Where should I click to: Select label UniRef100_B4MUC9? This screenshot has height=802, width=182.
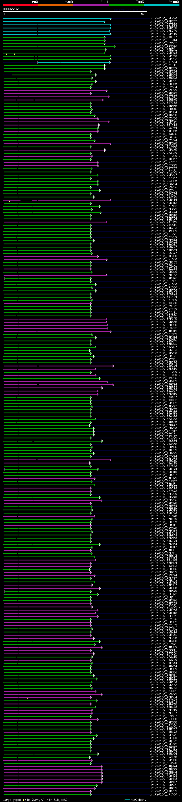163,647
